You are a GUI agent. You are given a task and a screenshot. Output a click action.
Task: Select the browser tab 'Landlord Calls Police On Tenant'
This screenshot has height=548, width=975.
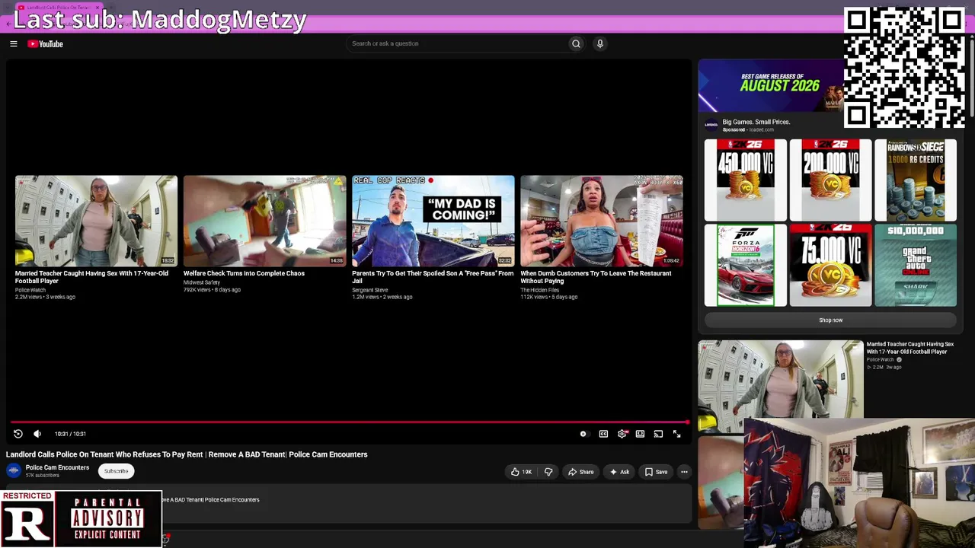tap(59, 7)
